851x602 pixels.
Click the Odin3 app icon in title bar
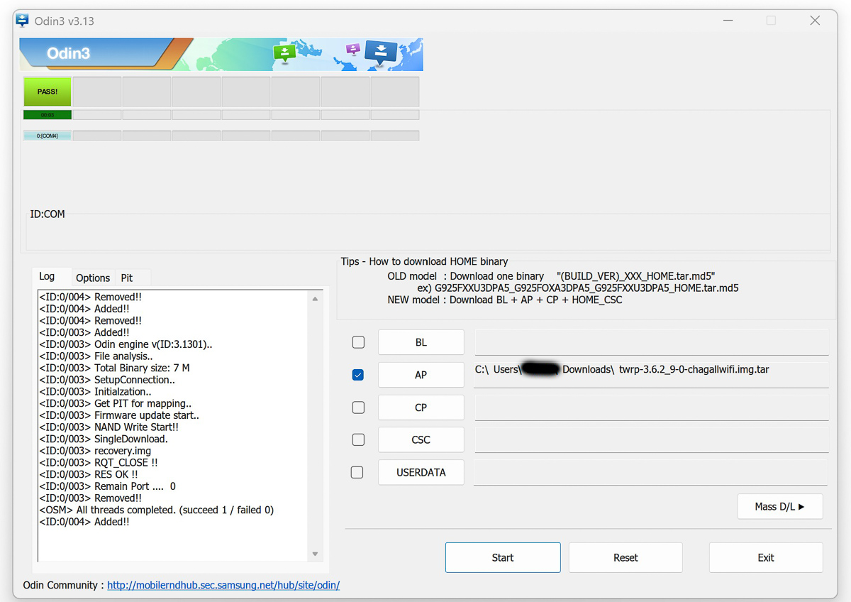(x=22, y=21)
